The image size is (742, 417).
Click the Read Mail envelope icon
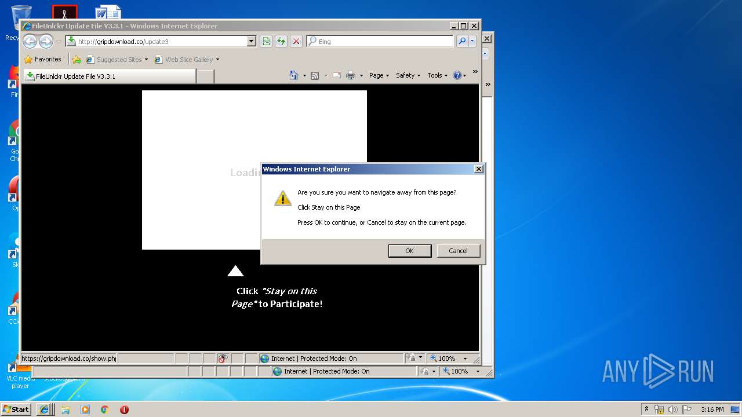(337, 75)
